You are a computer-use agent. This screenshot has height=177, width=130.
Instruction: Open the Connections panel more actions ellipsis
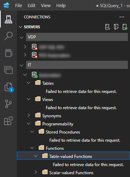point(122,17)
